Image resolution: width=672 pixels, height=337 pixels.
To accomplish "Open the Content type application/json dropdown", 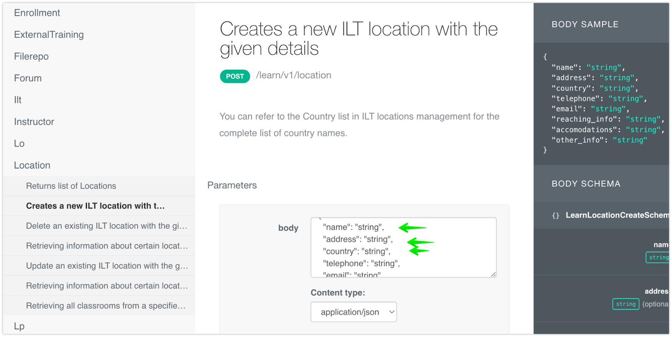I will (353, 312).
